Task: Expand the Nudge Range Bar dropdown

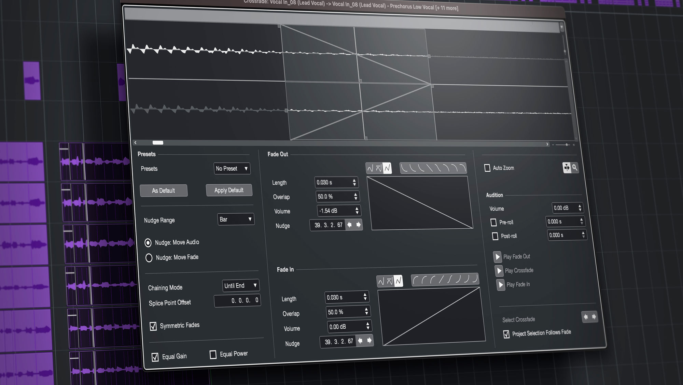Action: (x=236, y=219)
